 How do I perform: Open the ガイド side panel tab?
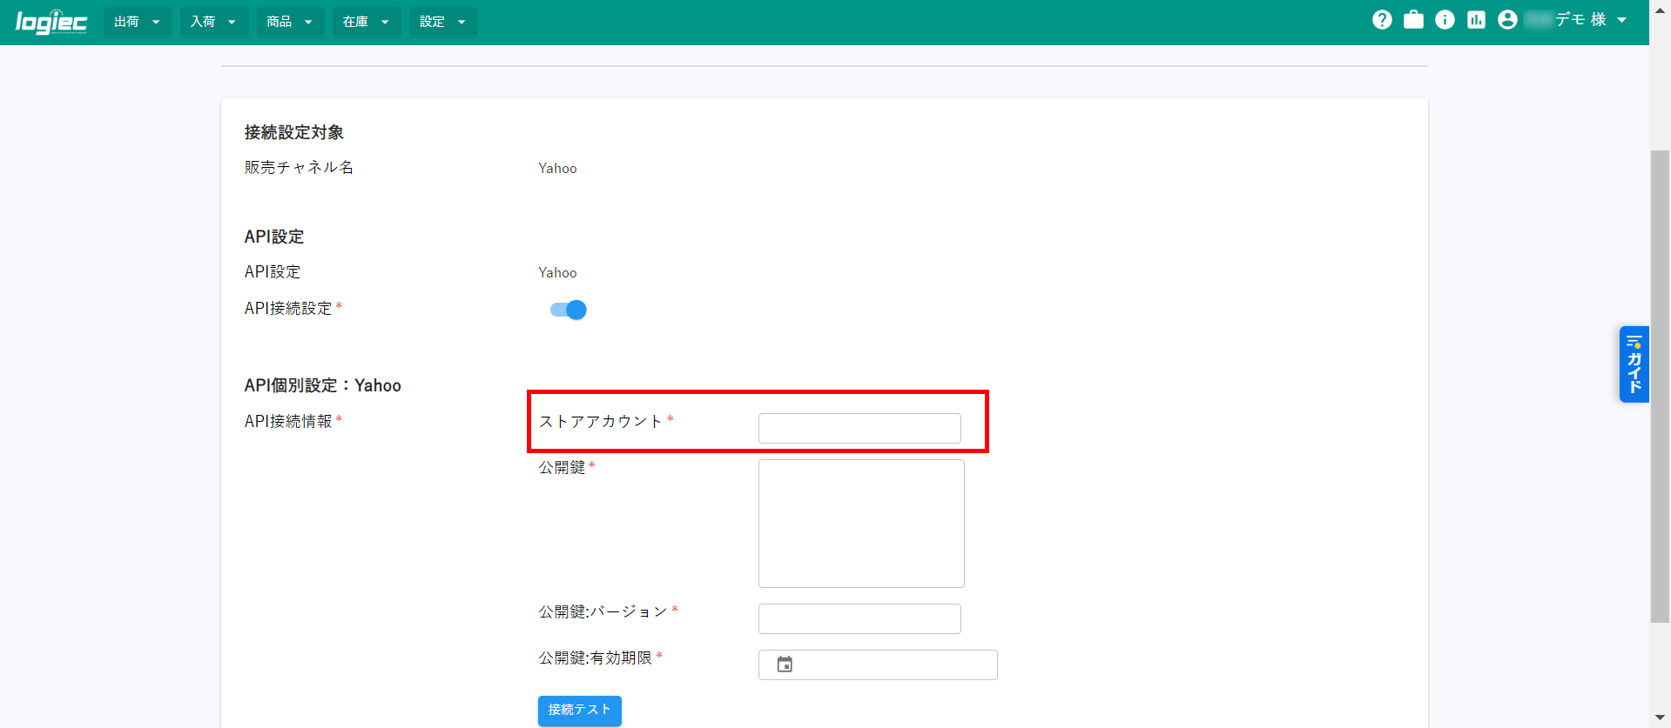click(1634, 364)
